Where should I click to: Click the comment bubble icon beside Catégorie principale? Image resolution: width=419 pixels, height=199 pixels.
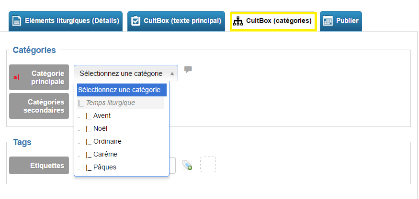click(x=188, y=70)
